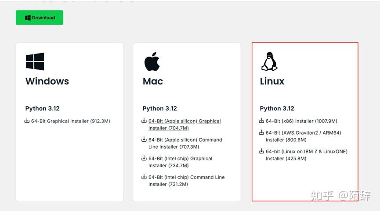Screen dimensions: 380x211
Task: Click the green Download button
Action: coord(40,18)
